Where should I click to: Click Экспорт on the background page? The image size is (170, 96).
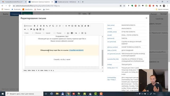[x=164, y=14]
